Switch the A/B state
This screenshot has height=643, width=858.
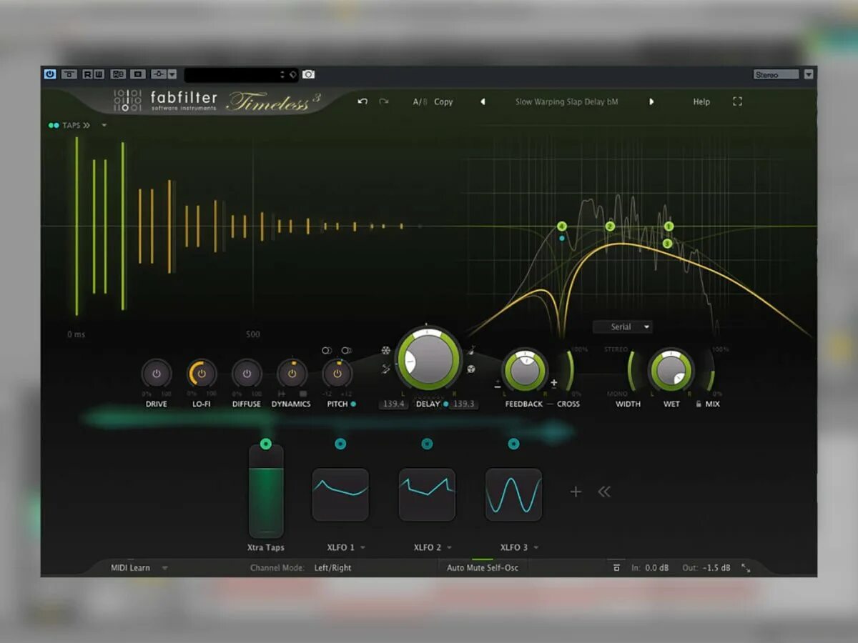point(420,102)
